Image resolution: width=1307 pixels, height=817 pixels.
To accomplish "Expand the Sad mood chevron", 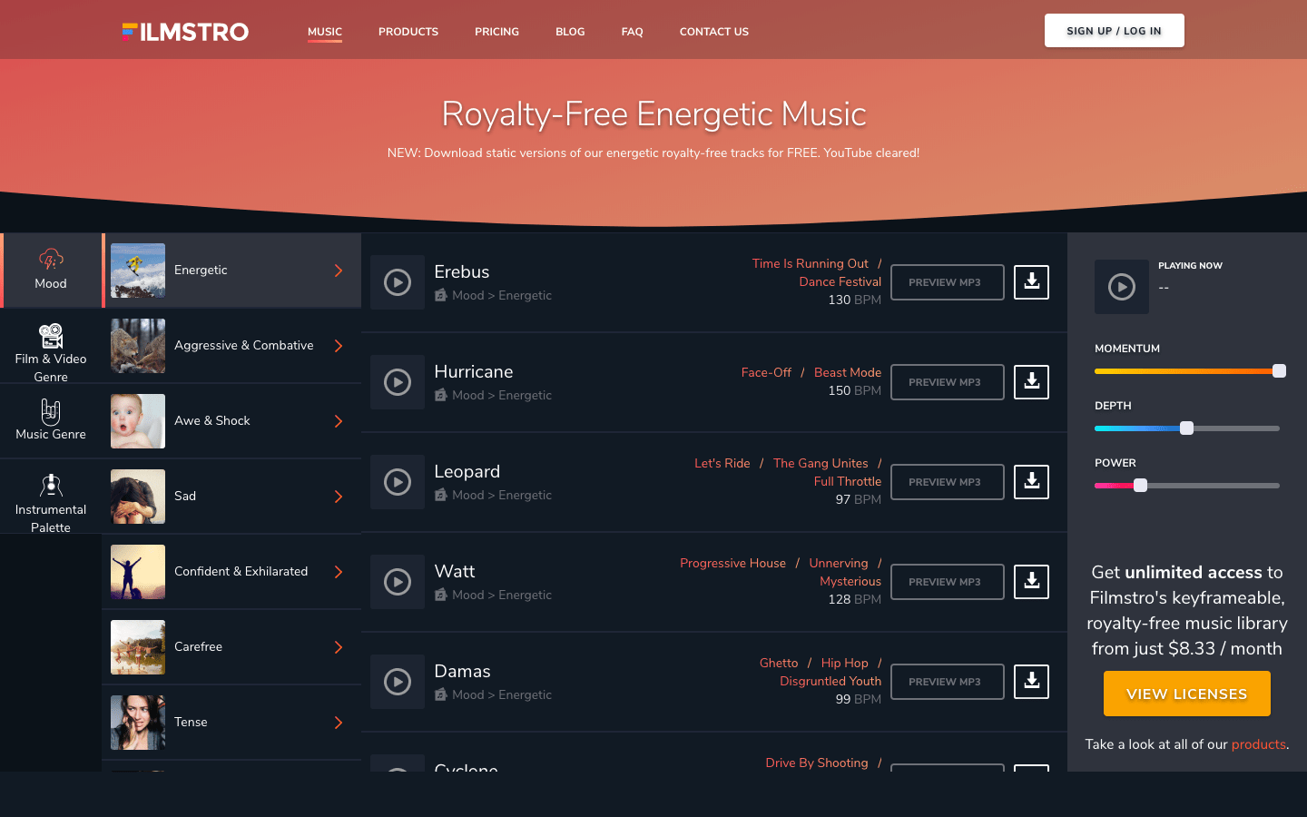I will [339, 497].
